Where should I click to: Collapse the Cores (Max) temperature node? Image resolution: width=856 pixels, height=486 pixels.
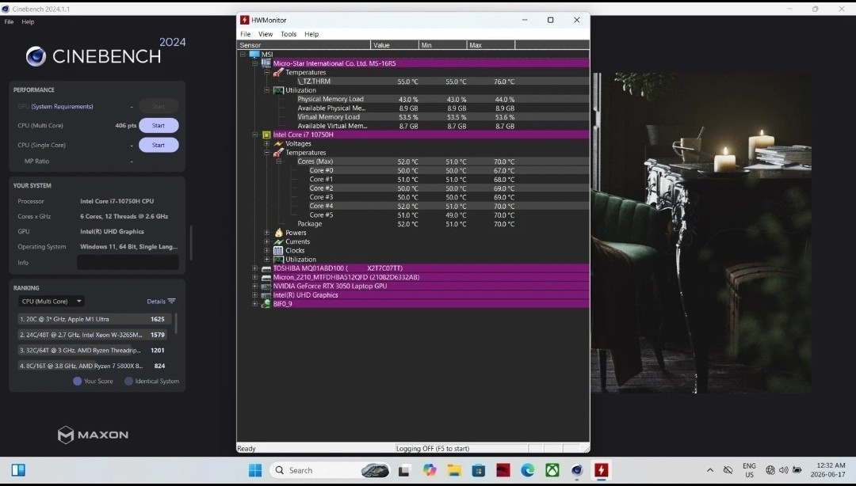278,161
